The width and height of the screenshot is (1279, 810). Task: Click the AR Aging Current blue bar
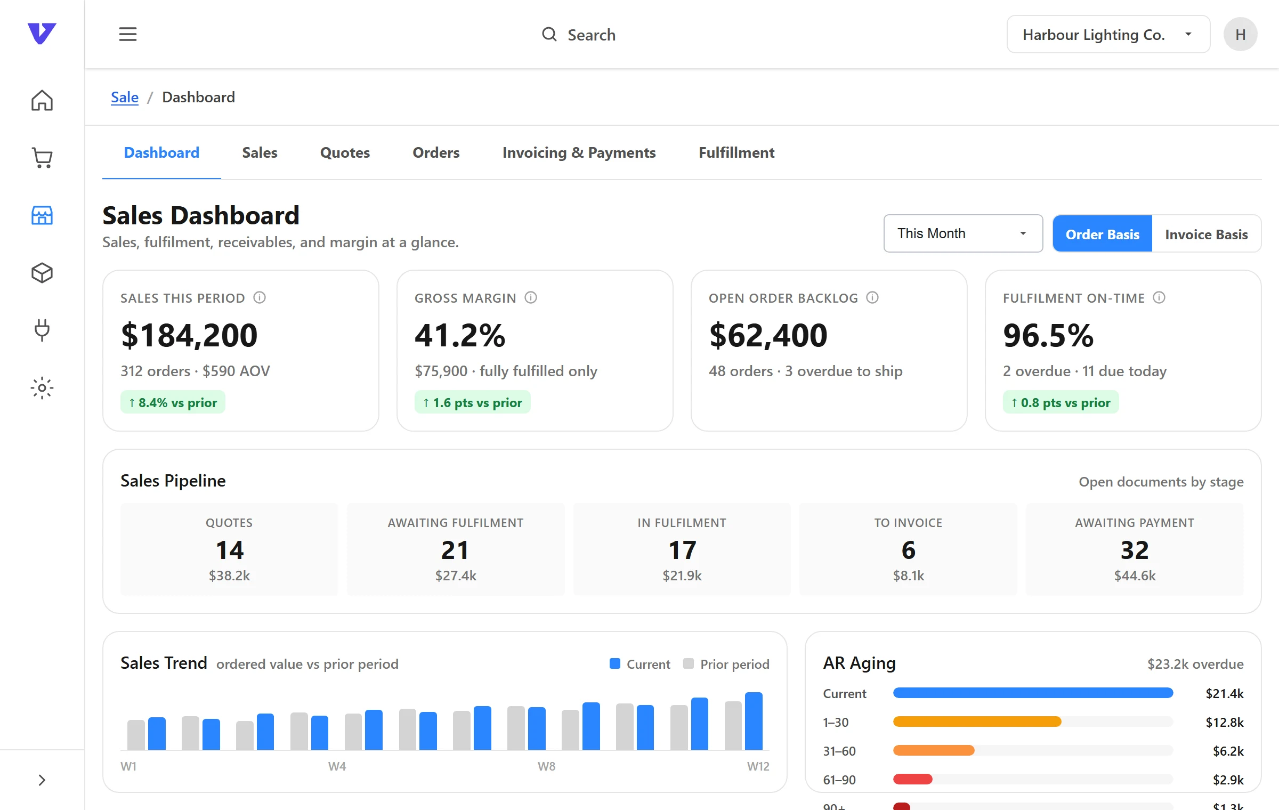1033,693
